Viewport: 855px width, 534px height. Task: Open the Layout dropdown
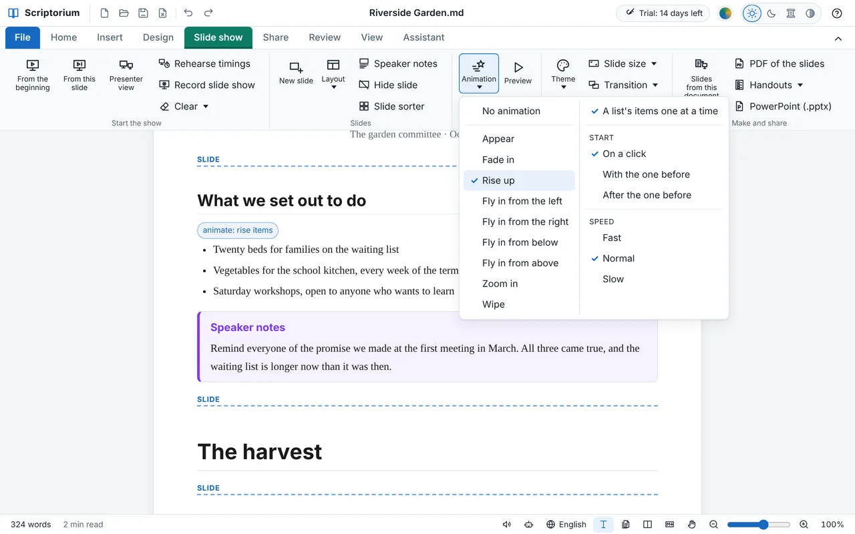point(333,73)
